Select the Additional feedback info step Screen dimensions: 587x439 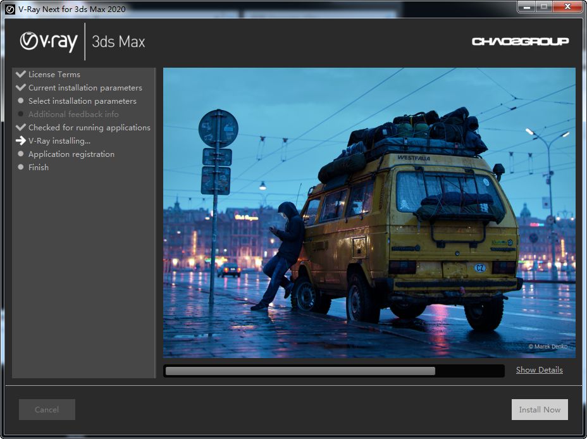pos(73,114)
